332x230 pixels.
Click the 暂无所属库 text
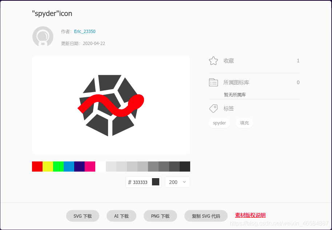[x=235, y=95]
